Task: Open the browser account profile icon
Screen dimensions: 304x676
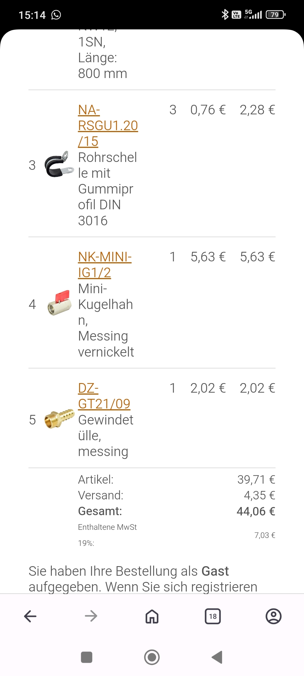Action: (273, 616)
